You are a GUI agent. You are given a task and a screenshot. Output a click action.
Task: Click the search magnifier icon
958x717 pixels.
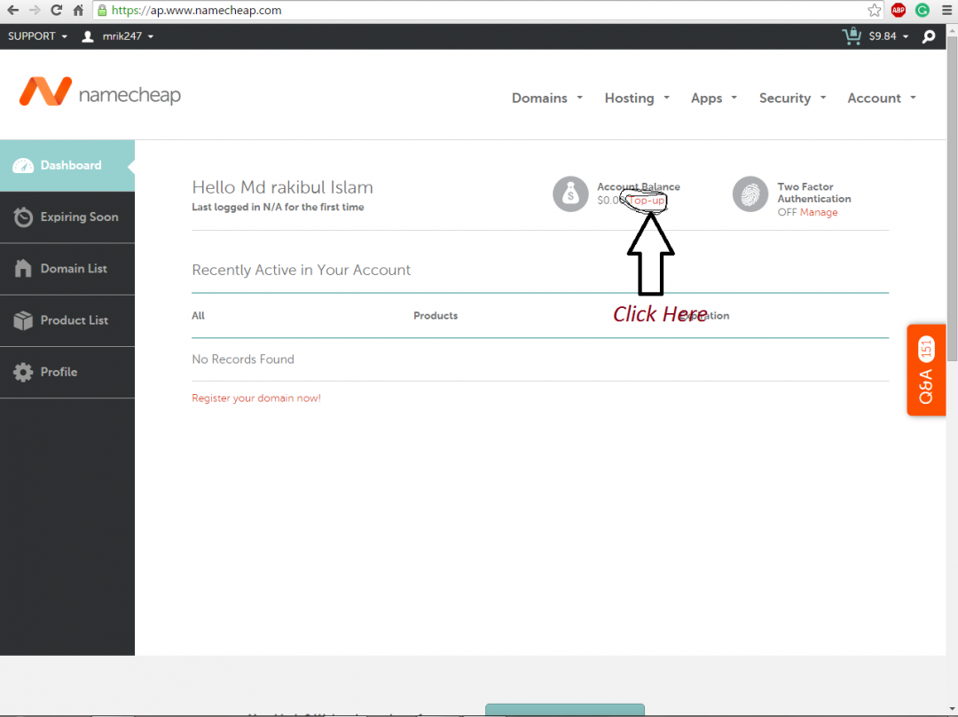929,36
